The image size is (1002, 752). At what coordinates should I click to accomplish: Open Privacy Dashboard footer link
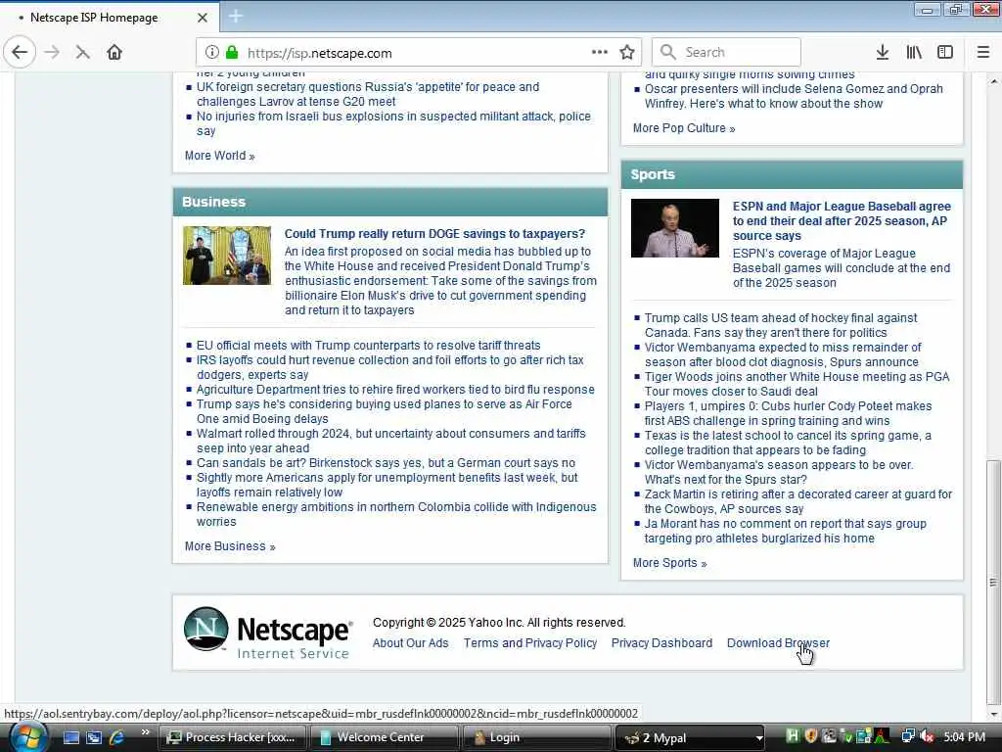coord(661,643)
